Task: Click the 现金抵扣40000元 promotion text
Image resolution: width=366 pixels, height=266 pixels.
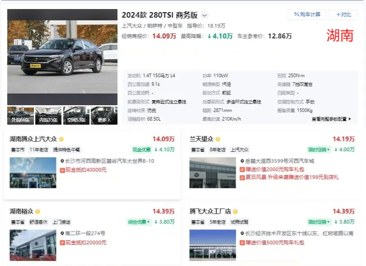Action: 86,170
